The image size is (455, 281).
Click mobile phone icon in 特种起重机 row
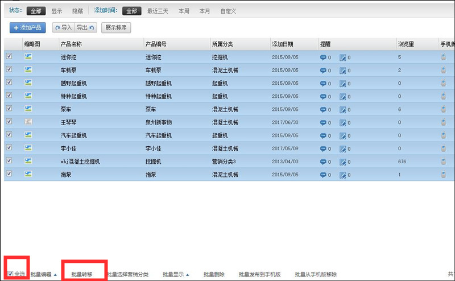(x=444, y=96)
